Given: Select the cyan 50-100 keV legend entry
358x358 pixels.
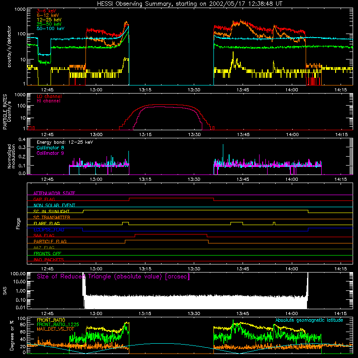Looking at the screenshot, I should pyautogui.click(x=51, y=29).
